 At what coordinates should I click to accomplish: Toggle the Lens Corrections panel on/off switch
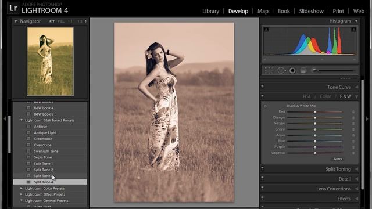click(x=262, y=188)
